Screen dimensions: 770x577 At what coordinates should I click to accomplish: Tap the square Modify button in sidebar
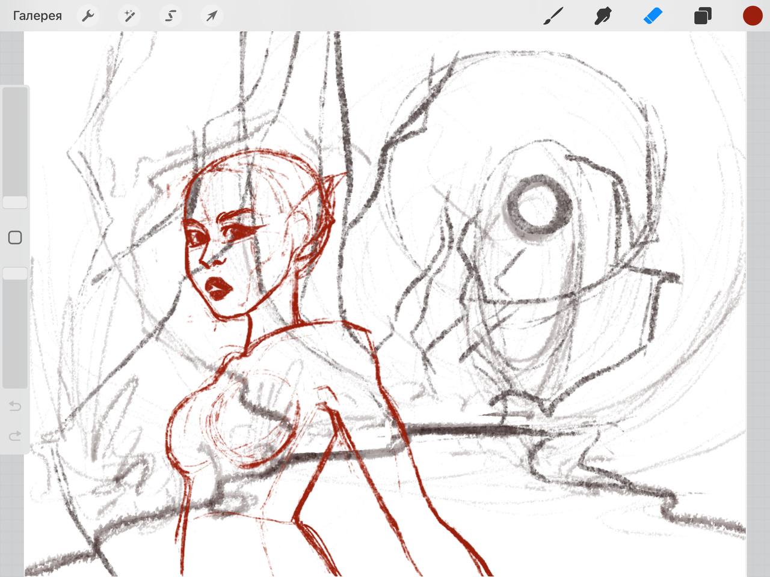click(15, 237)
